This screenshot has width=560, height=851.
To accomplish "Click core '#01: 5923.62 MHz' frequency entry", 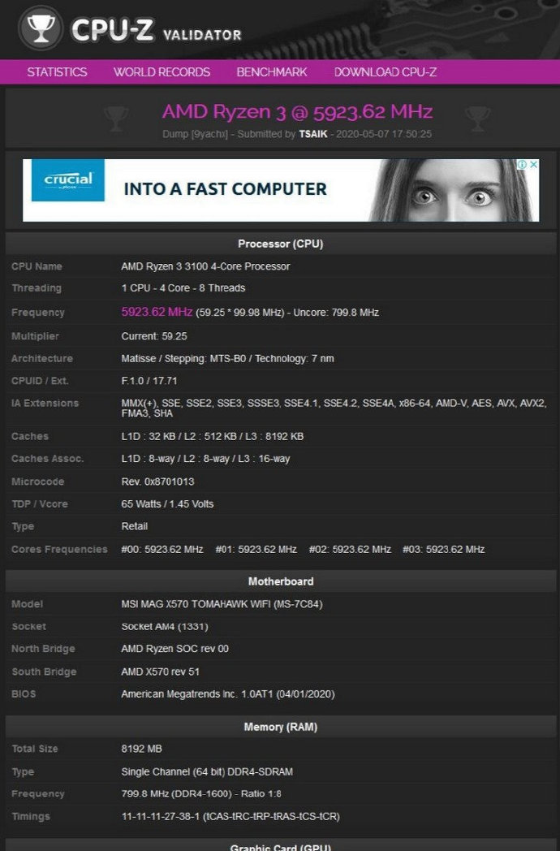I will tap(256, 549).
